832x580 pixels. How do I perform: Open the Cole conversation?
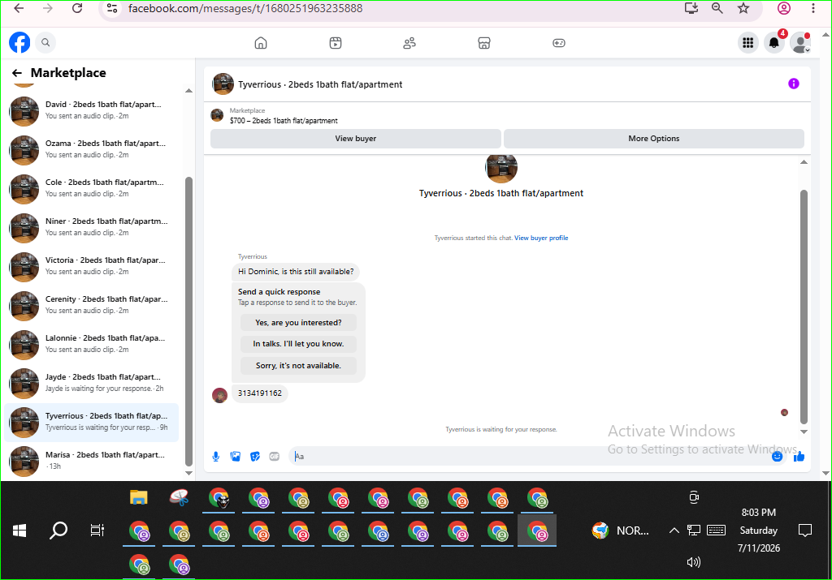tap(91, 188)
